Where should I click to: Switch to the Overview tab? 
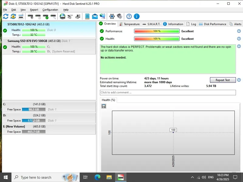108,24
